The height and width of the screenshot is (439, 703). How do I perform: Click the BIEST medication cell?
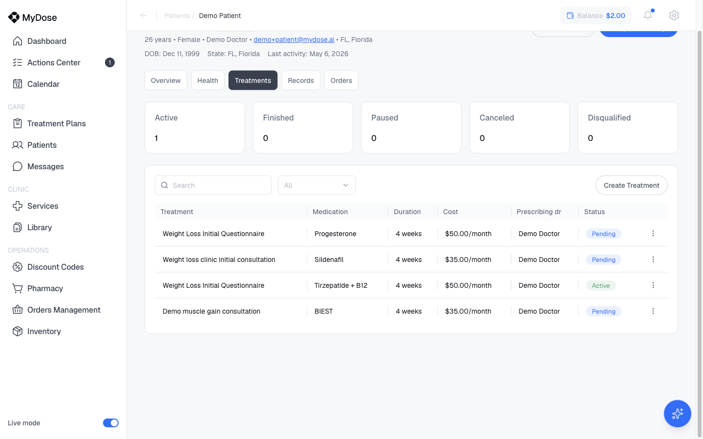324,311
